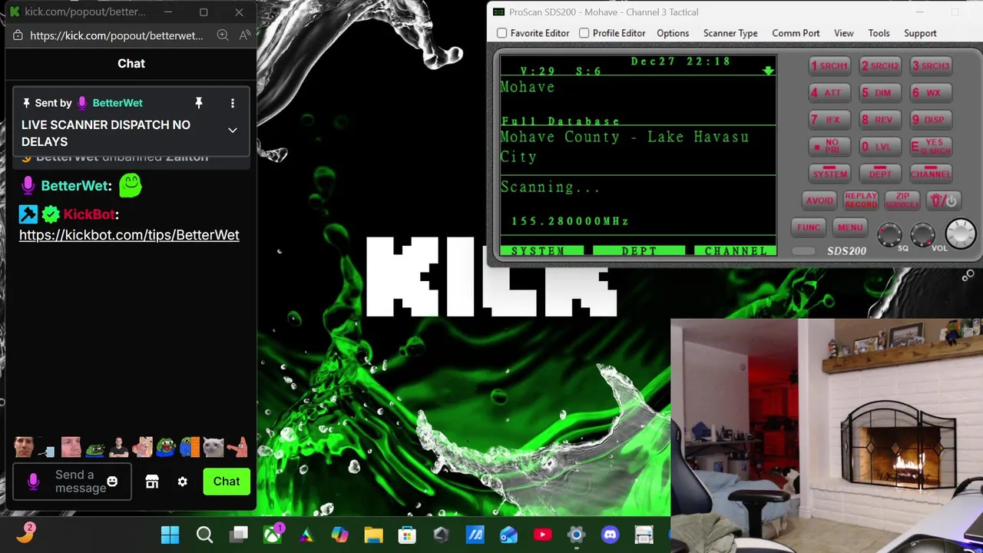Click the green SYSTEM softkey on display
The image size is (983, 553).
click(541, 251)
